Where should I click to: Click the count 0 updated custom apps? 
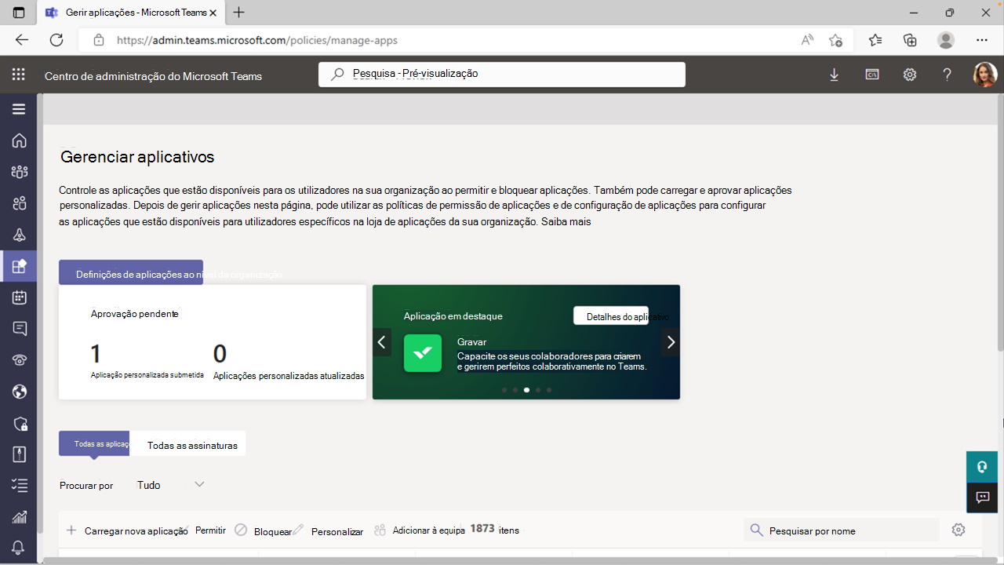coord(220,354)
